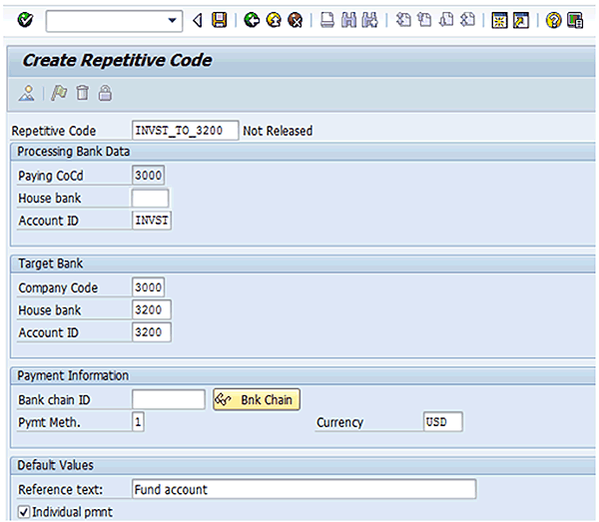Click the lock icon in application toolbar

[x=105, y=93]
